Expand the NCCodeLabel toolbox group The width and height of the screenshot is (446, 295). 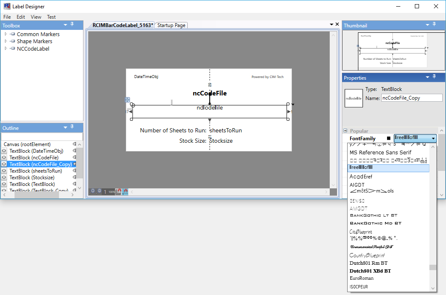6,48
